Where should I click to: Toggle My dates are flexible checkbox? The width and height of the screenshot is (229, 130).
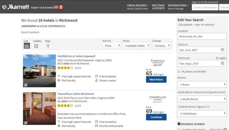click(x=179, y=72)
